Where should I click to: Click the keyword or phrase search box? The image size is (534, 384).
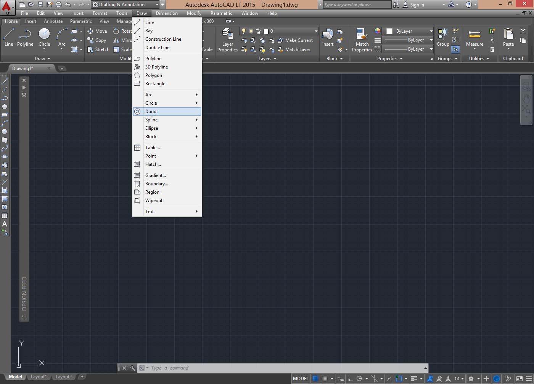(357, 5)
